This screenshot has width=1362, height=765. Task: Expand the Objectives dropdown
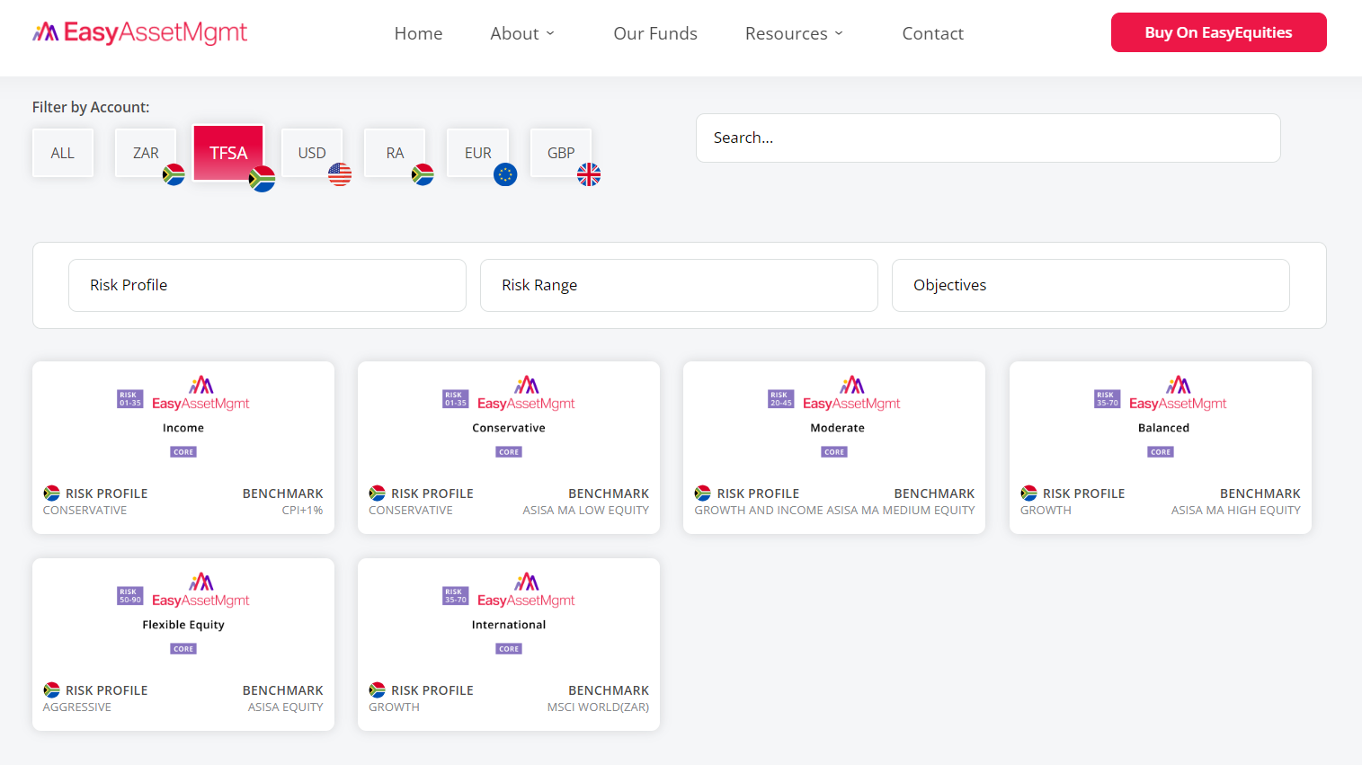point(1090,285)
